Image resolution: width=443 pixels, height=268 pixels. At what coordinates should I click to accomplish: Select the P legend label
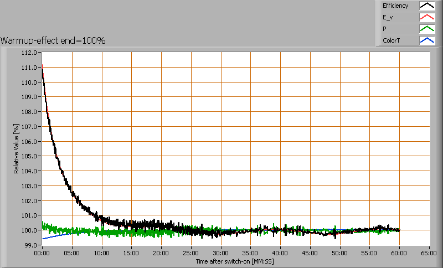(384, 29)
